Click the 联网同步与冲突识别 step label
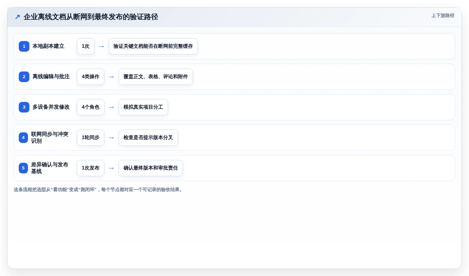The height and width of the screenshot is (276, 469). [x=50, y=138]
